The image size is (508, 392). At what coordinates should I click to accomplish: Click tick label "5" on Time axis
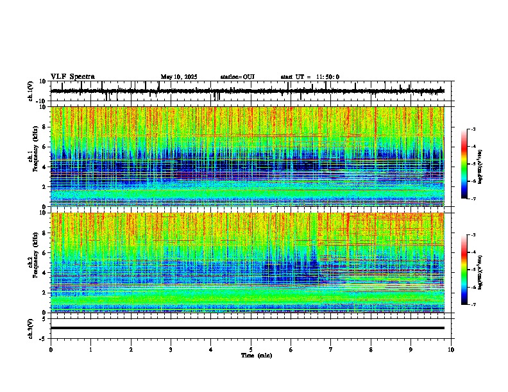point(251,350)
